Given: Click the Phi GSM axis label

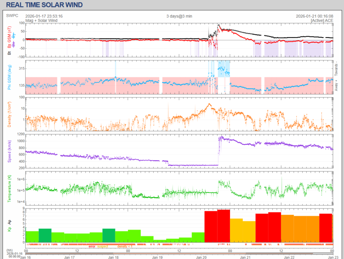Looking at the screenshot, I should 9,77.
